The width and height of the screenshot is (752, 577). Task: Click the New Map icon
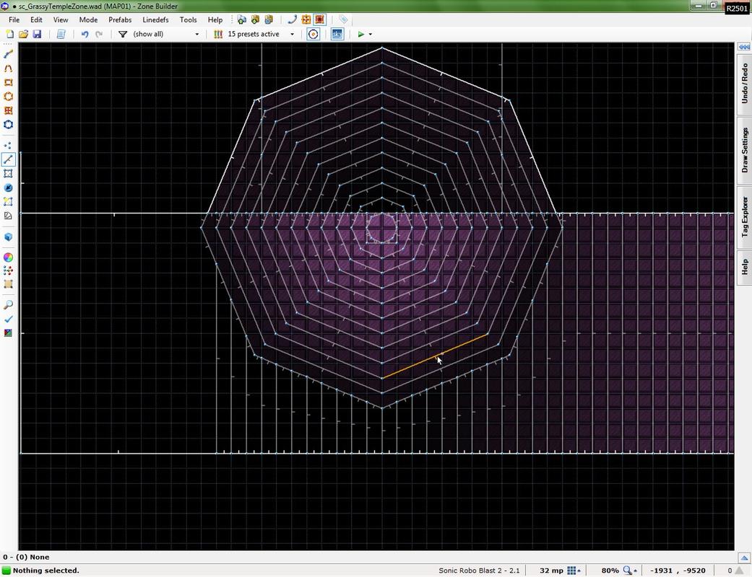click(x=9, y=34)
